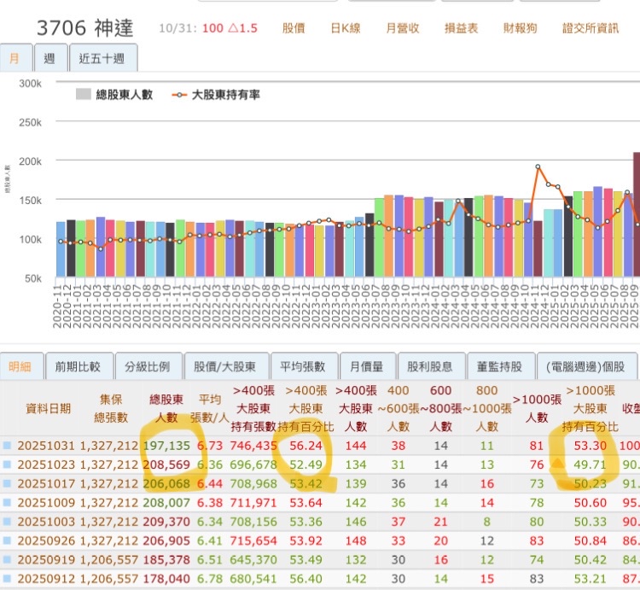This screenshot has height=590, width=640.
Task: Sort by the 資料日期 column header
Action: (x=49, y=408)
